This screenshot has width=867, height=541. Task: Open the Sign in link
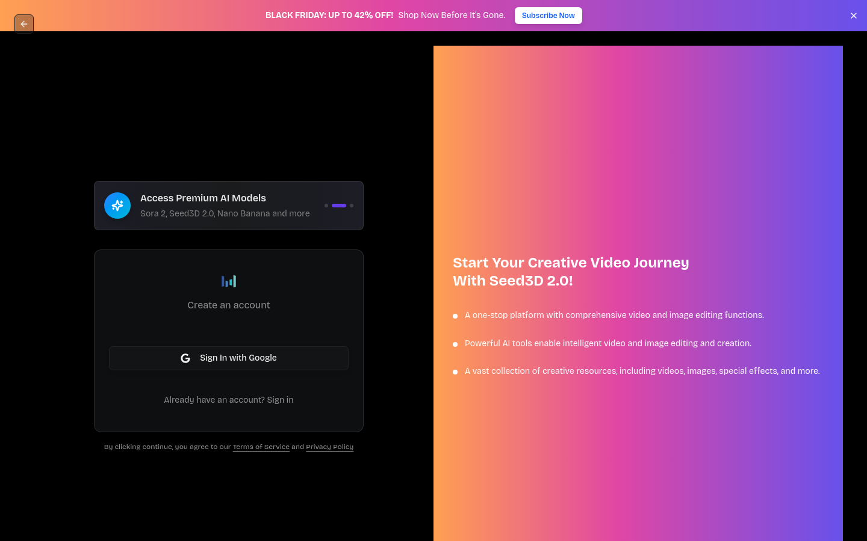tap(280, 400)
